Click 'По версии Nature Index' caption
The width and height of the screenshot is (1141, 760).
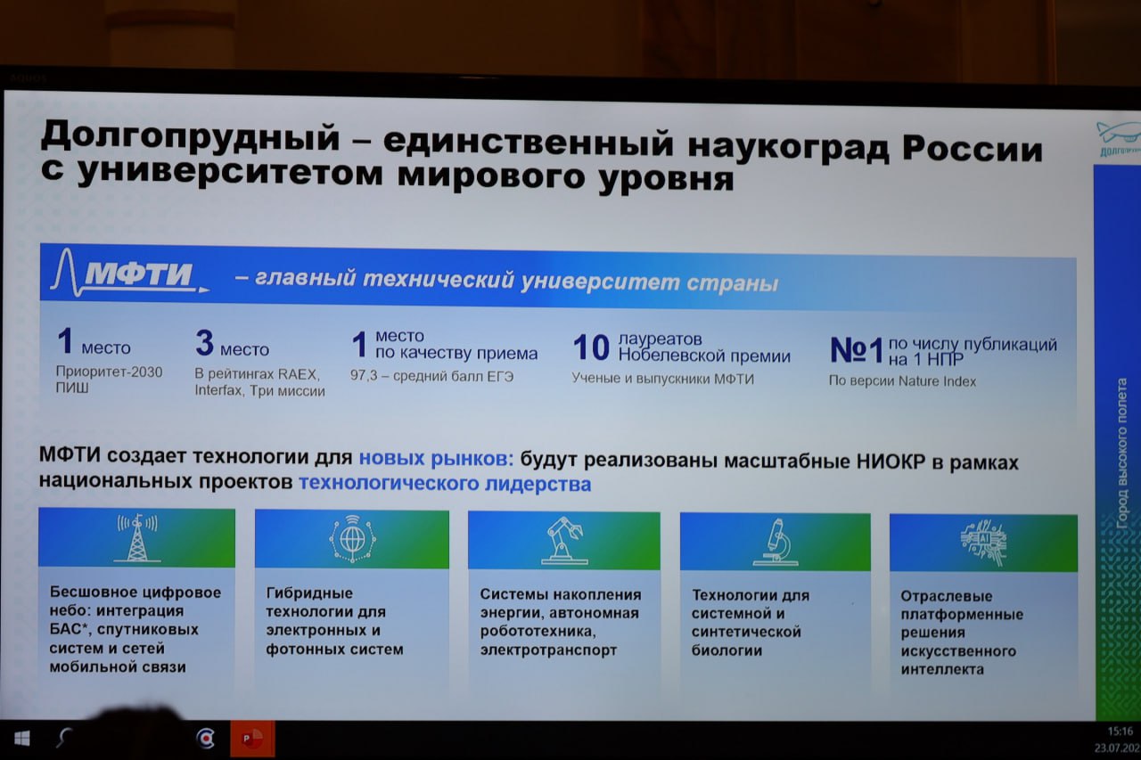pos(902,381)
